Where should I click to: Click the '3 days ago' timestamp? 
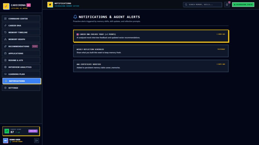tap(221, 64)
